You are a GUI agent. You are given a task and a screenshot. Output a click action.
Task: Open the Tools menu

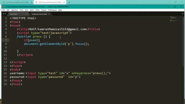[x=38, y=10]
